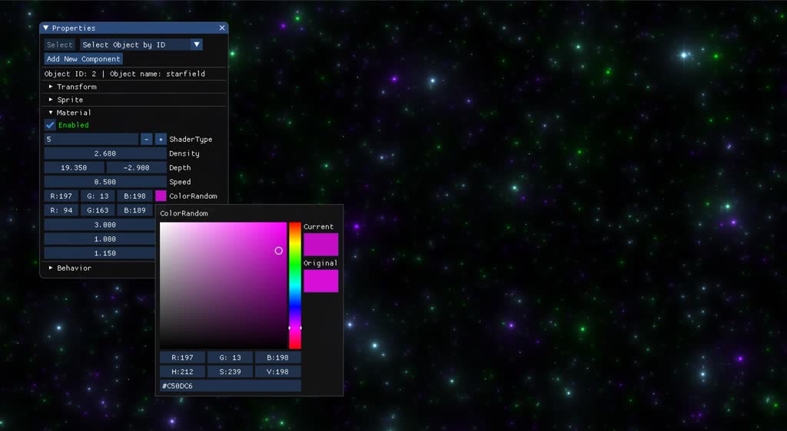This screenshot has width=787, height=431.
Task: Toggle the Material Enabled checkbox
Action: click(x=51, y=125)
